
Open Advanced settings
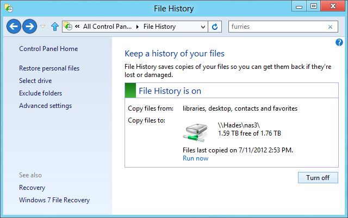[x=45, y=106]
